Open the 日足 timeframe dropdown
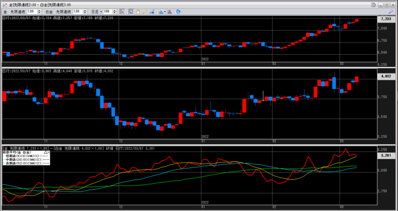The width and height of the screenshot is (398, 211). tap(101, 12)
